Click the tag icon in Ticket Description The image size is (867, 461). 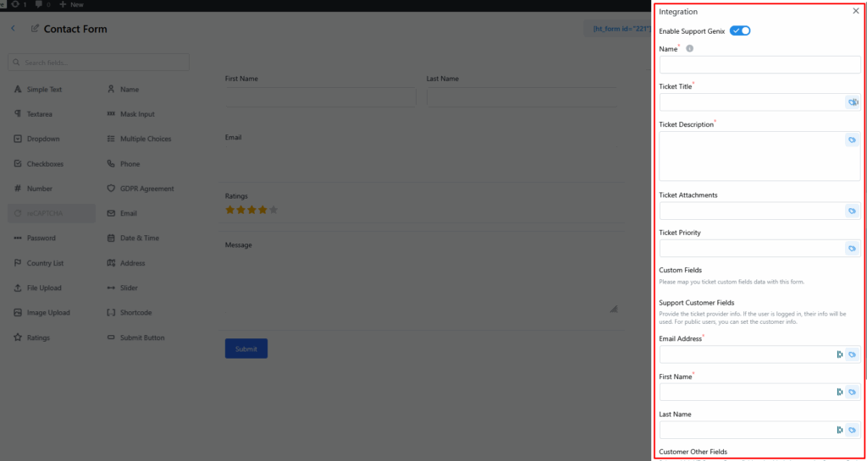(x=852, y=140)
